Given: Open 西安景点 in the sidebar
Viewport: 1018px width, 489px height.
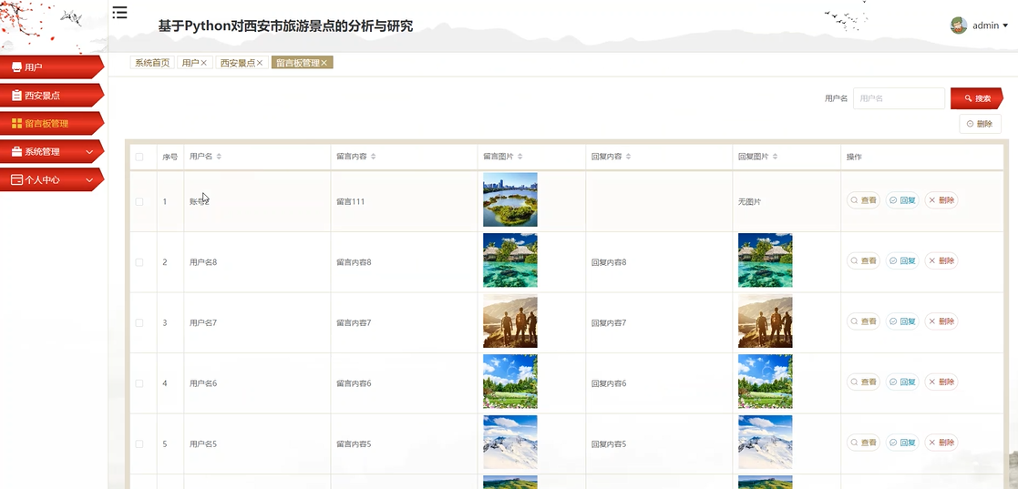Looking at the screenshot, I should pyautogui.click(x=52, y=96).
